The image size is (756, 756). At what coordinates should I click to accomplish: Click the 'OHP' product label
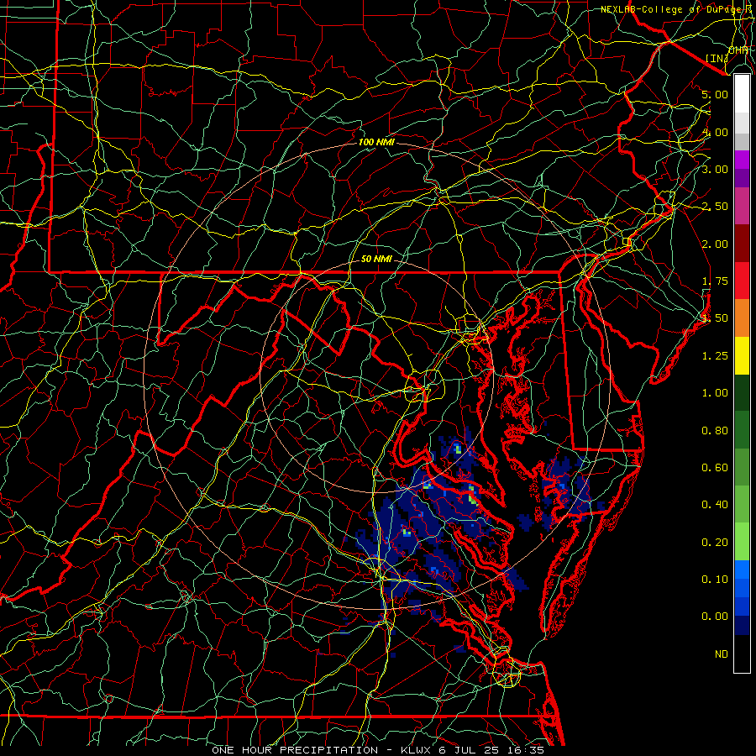pos(738,50)
